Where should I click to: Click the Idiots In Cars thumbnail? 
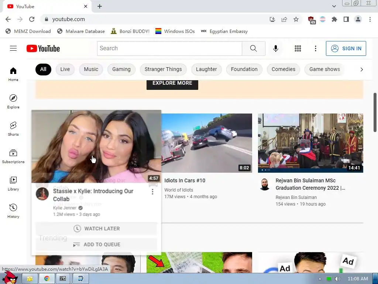[x=207, y=143]
